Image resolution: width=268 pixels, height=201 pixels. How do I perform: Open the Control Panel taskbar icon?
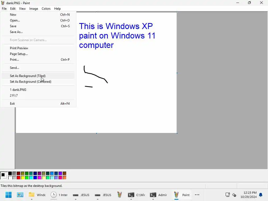[x=20, y=195]
